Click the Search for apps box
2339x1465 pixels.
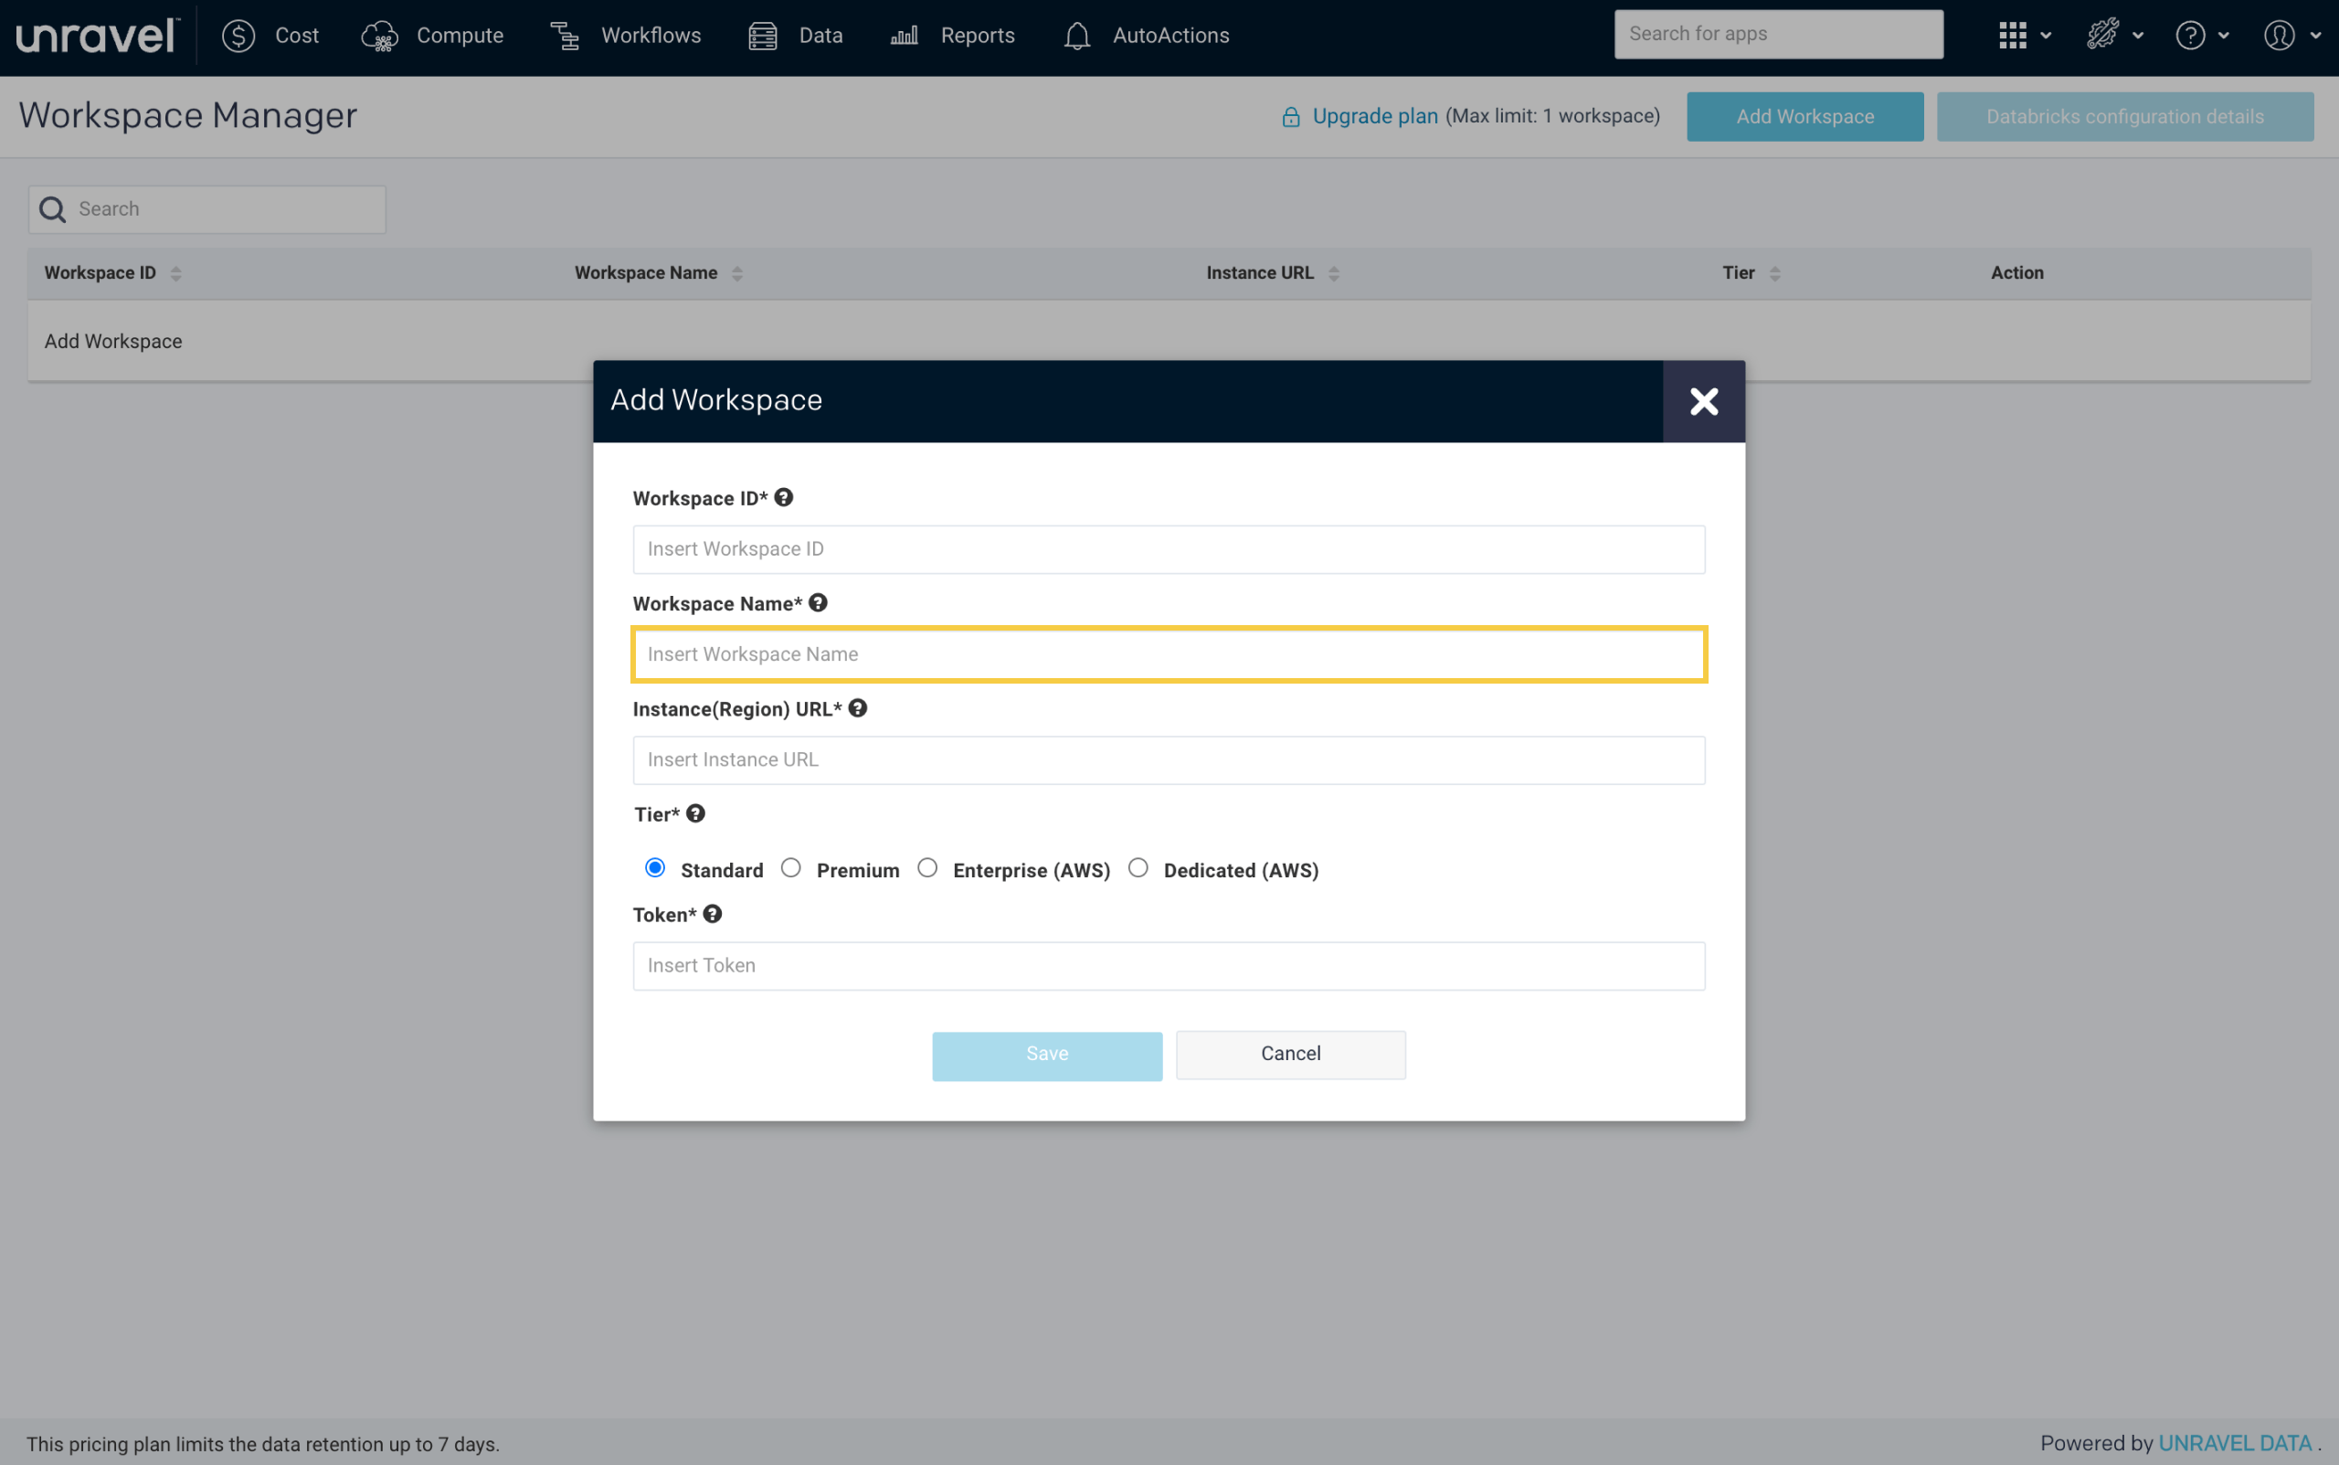click(1778, 34)
